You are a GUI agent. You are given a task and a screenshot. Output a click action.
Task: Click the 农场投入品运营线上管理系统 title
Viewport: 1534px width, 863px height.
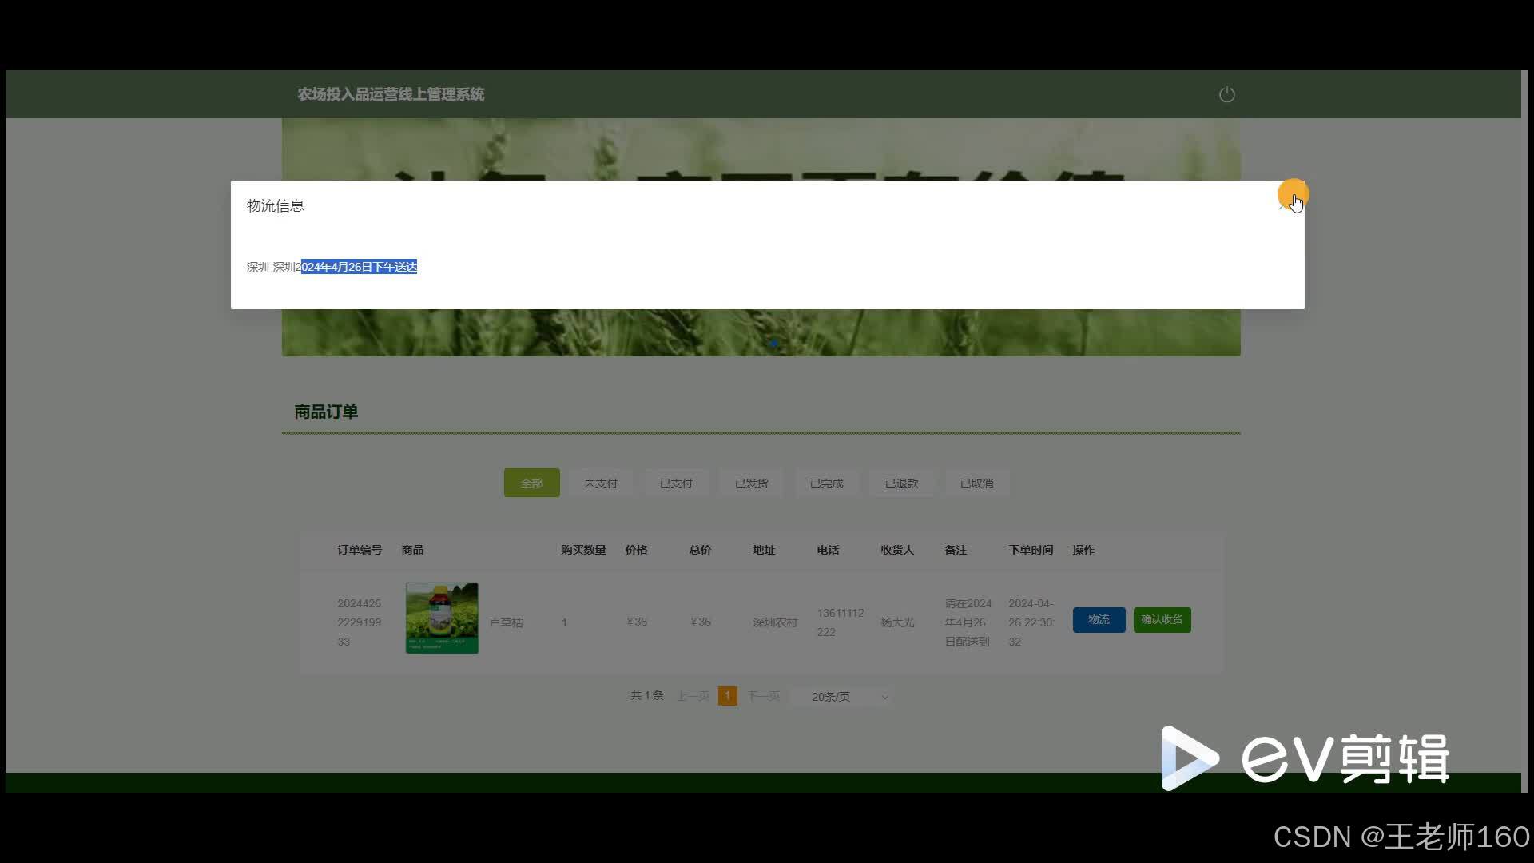tap(391, 94)
